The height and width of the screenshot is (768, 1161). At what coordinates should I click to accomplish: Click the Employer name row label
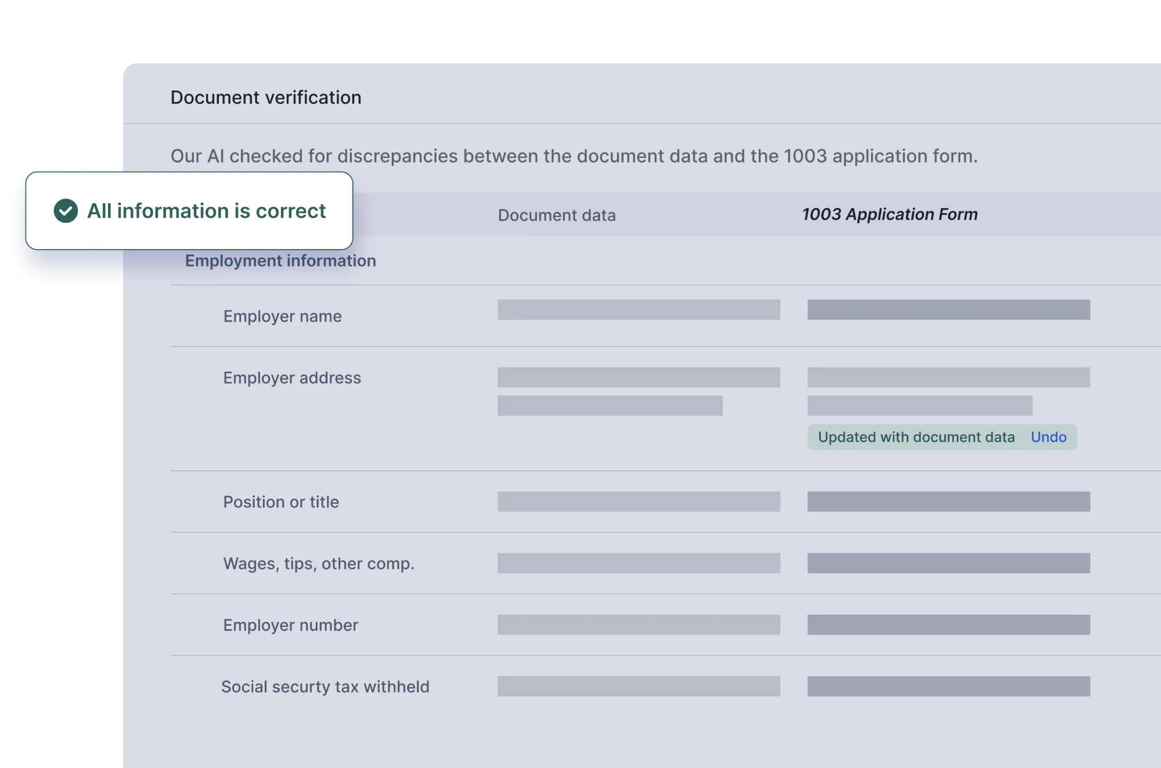pos(282,316)
